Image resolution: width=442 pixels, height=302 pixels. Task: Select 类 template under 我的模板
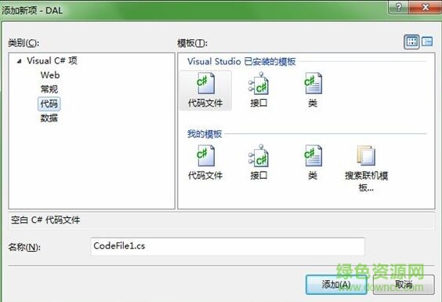click(x=313, y=162)
